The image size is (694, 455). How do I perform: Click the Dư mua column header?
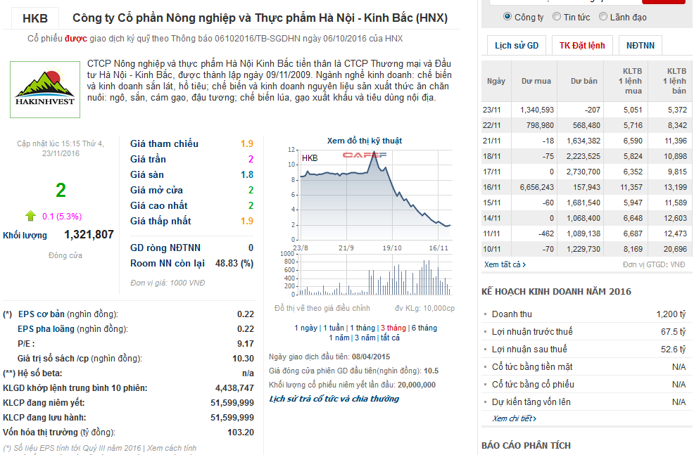click(536, 81)
